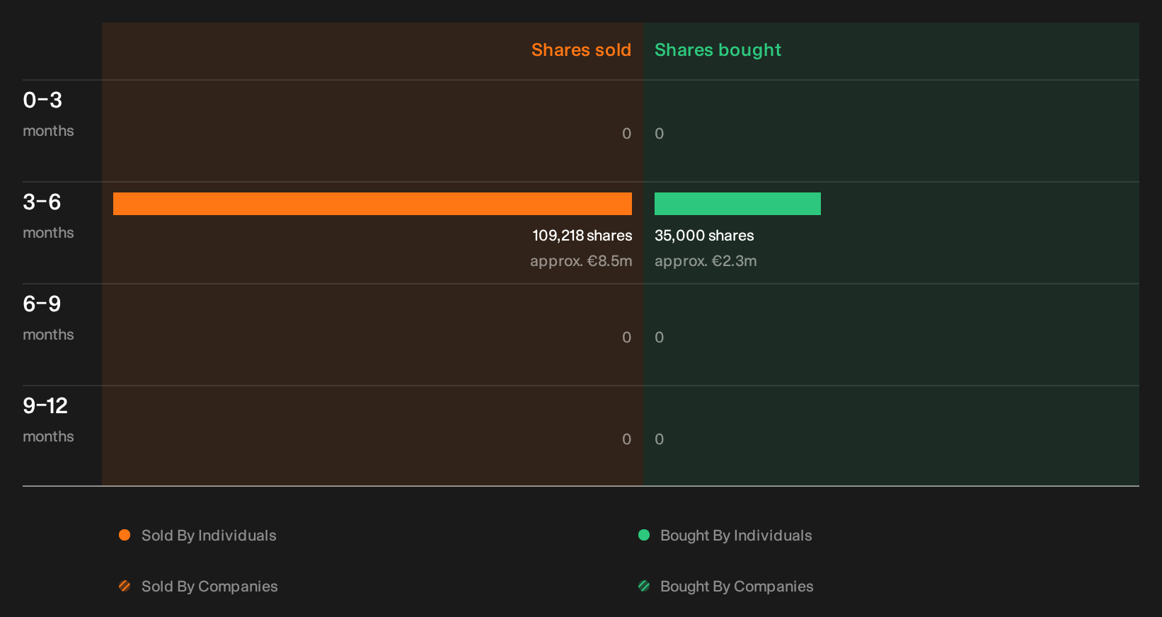Select the '6-9 months' row label

coord(48,318)
